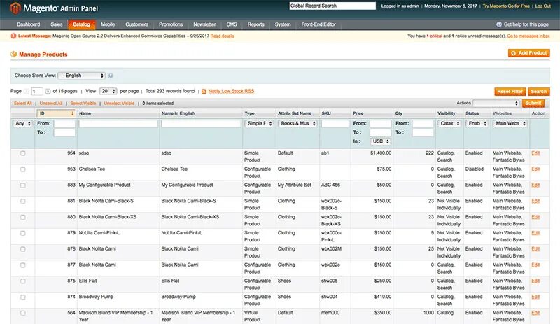
Task: Click the Submit button
Action: 533,104
